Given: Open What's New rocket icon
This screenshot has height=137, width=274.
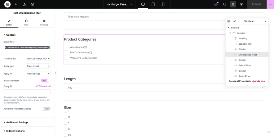Looking at the screenshot, I should 216,4.
